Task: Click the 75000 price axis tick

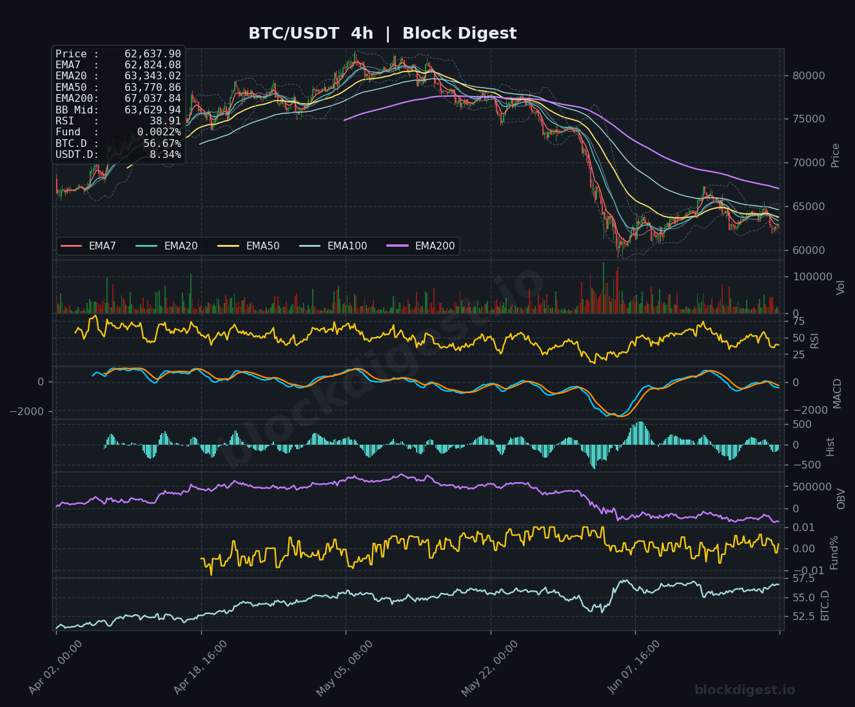Action: (x=809, y=119)
